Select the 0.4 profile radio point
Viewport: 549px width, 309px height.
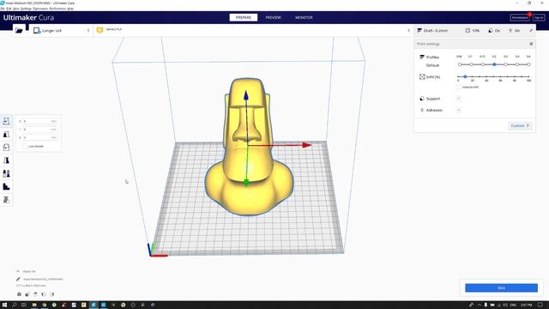[x=517, y=64]
